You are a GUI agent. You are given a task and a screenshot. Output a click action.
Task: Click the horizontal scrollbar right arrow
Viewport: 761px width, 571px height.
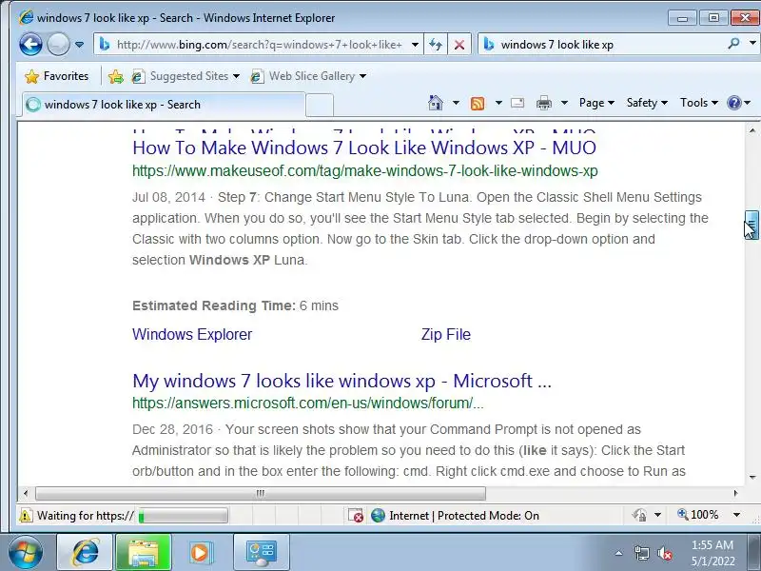tap(735, 493)
